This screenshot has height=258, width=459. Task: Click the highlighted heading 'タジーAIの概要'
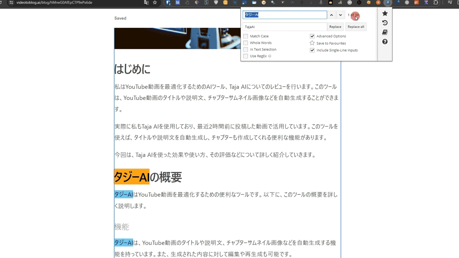point(148,177)
